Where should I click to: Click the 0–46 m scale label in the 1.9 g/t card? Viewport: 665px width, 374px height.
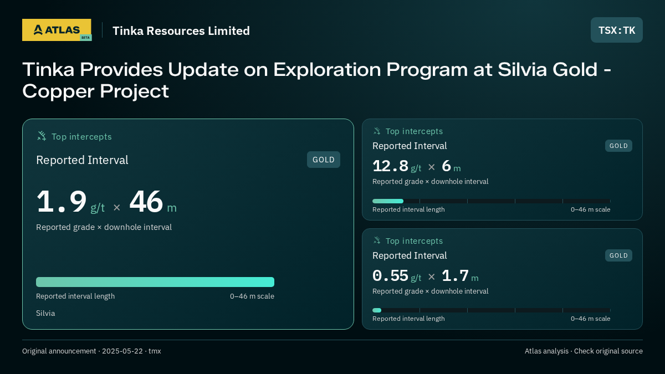coord(252,296)
